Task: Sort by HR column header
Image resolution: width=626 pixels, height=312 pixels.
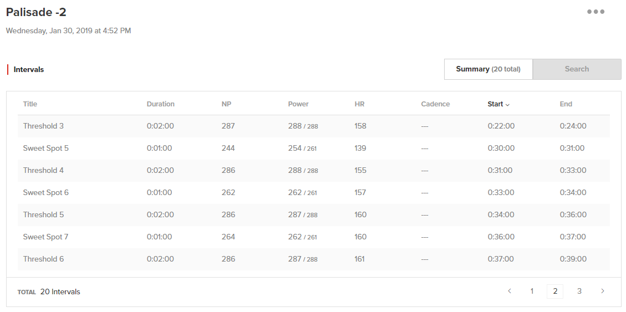Action: tap(359, 104)
